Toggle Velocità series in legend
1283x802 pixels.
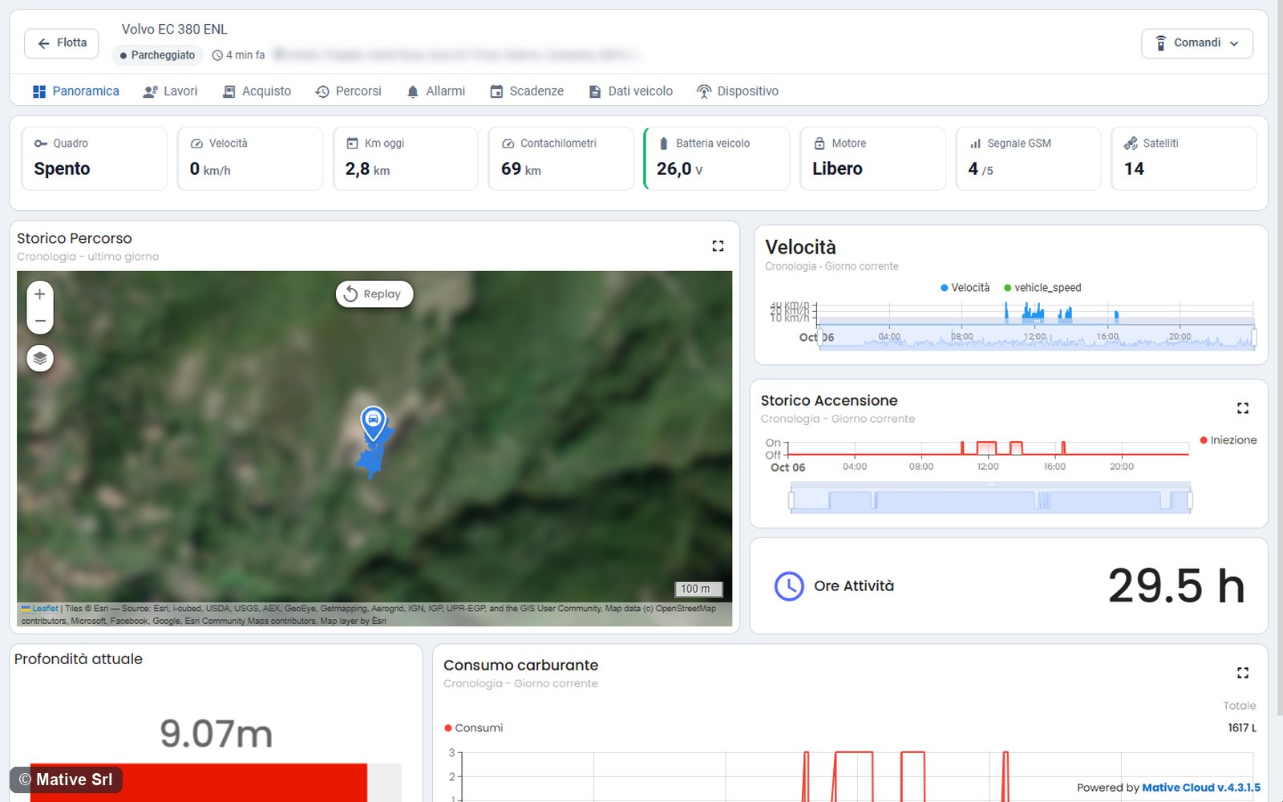tap(965, 288)
